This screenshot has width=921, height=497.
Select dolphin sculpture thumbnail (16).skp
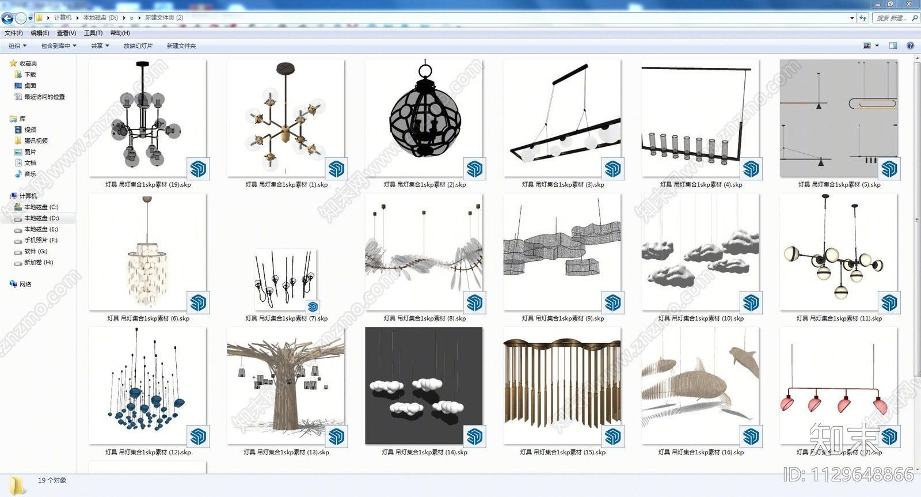click(x=701, y=386)
